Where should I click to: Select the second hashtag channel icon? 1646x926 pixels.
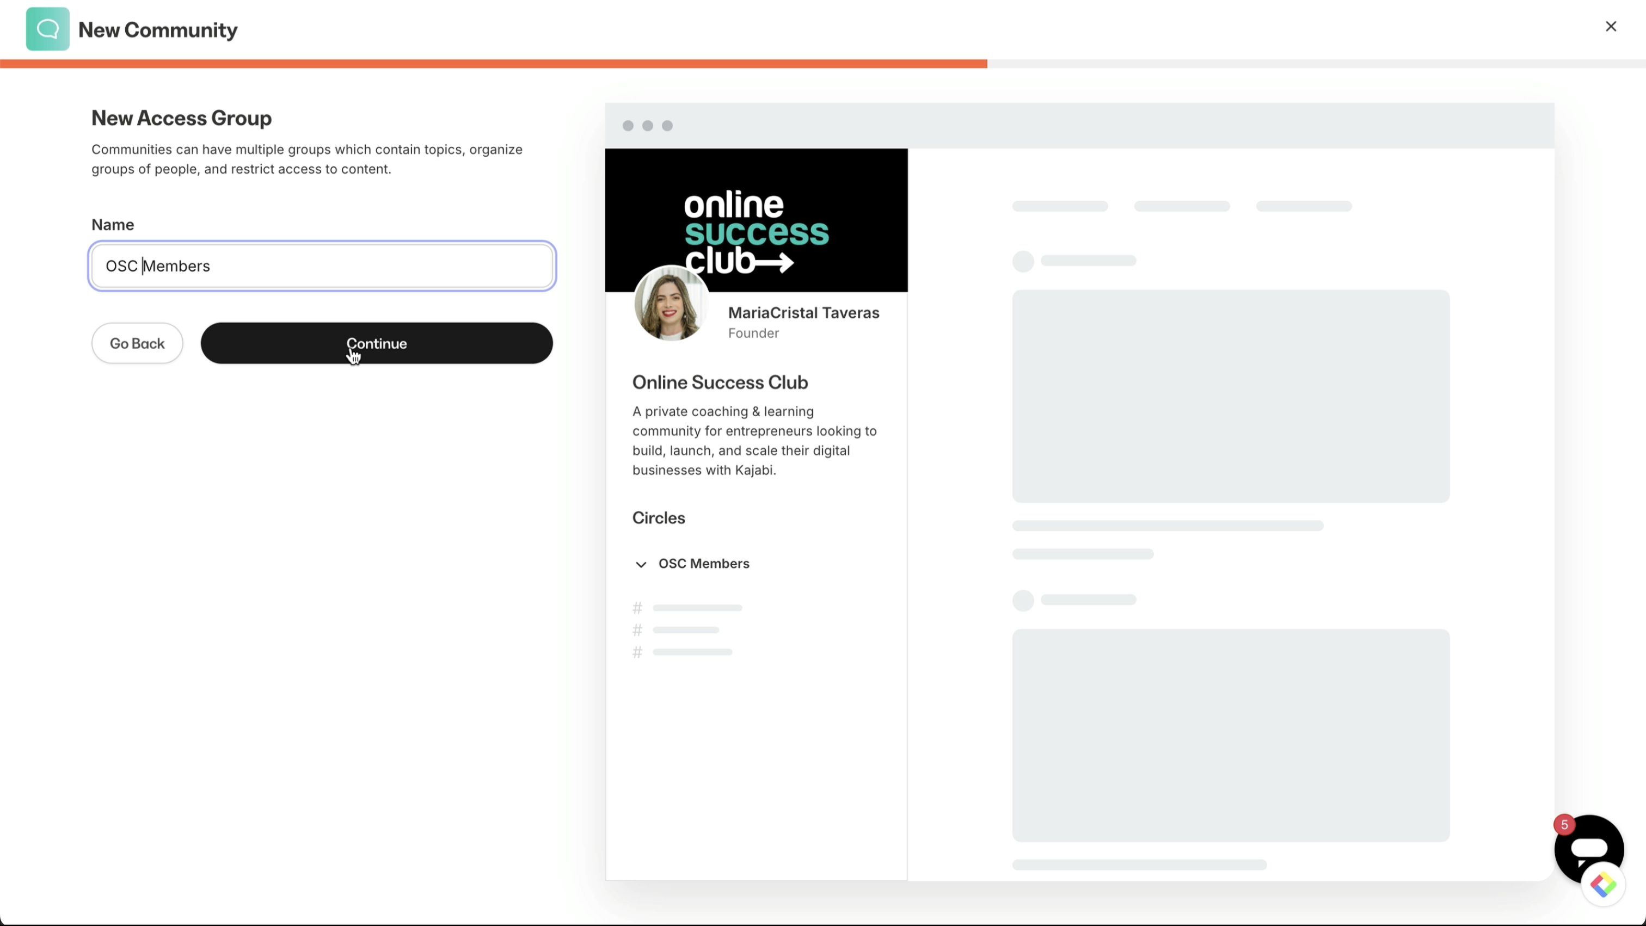point(637,629)
